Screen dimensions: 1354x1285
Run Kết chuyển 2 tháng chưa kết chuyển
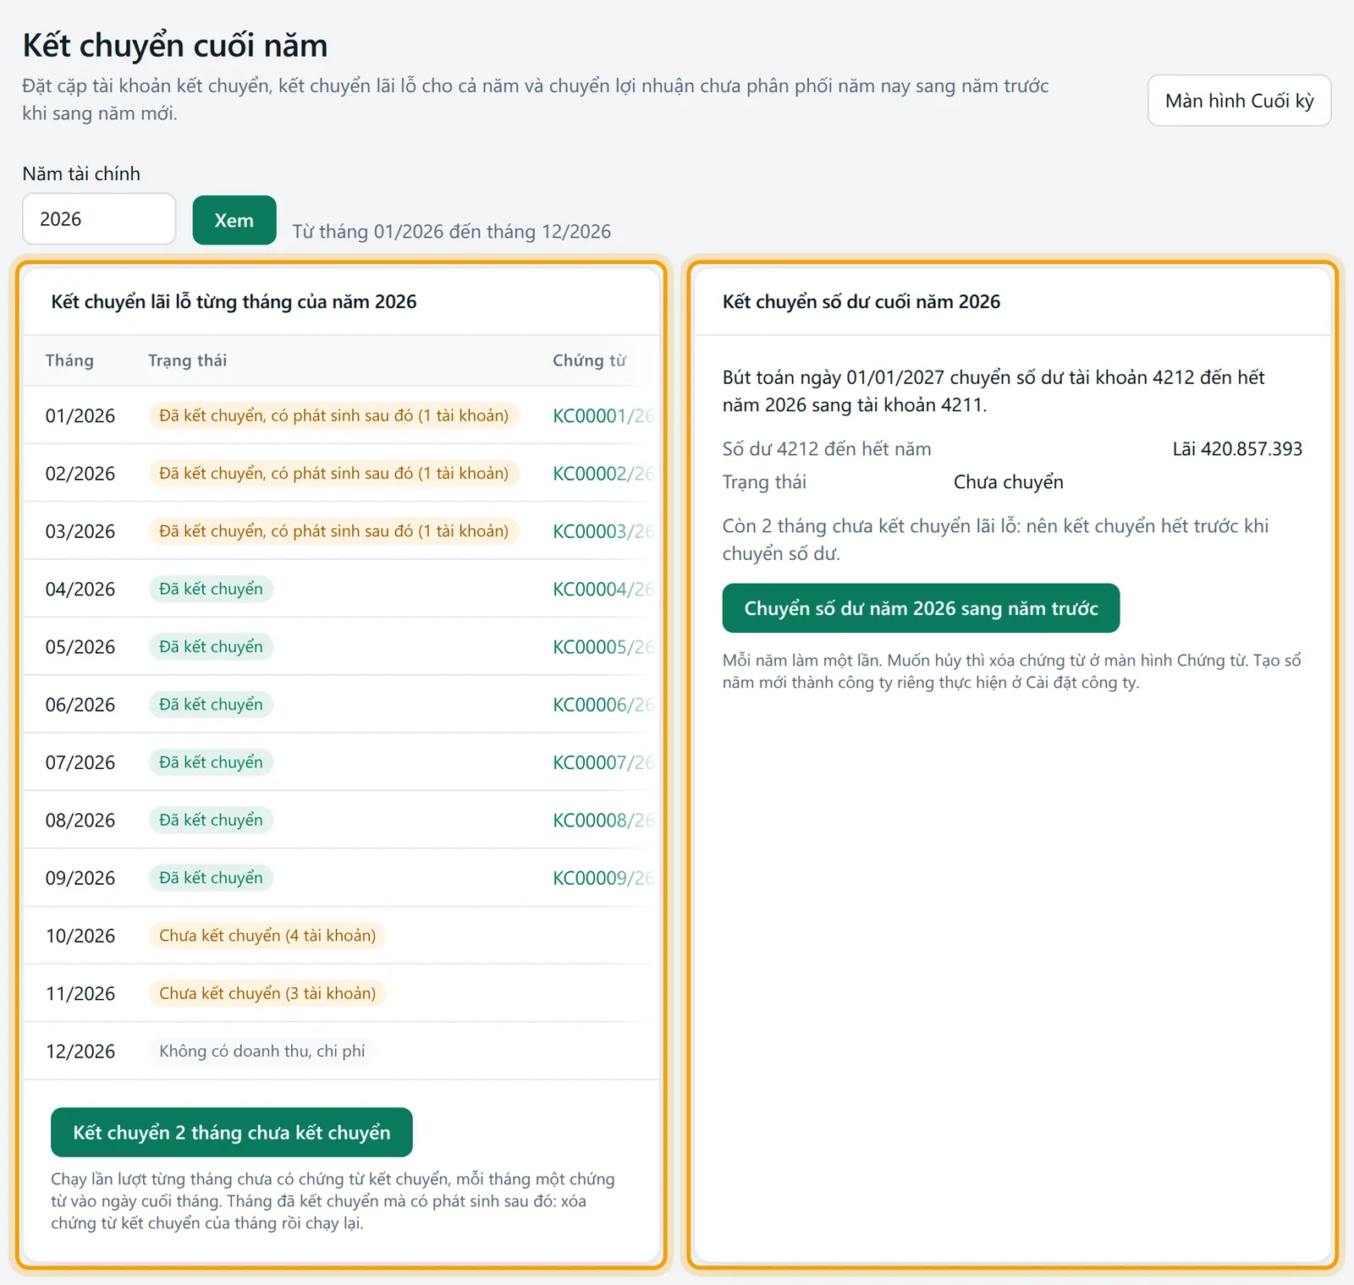(232, 1132)
